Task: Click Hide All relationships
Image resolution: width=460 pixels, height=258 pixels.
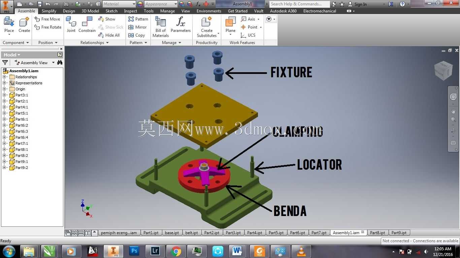Action: pyautogui.click(x=109, y=35)
